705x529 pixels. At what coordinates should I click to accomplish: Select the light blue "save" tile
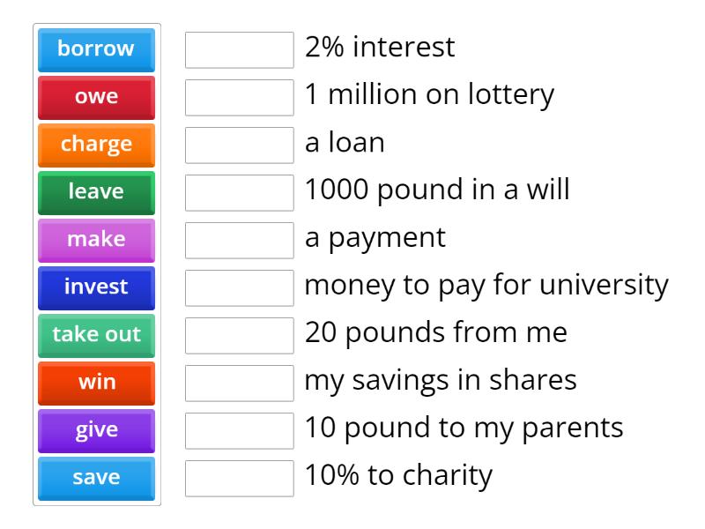[x=96, y=478]
